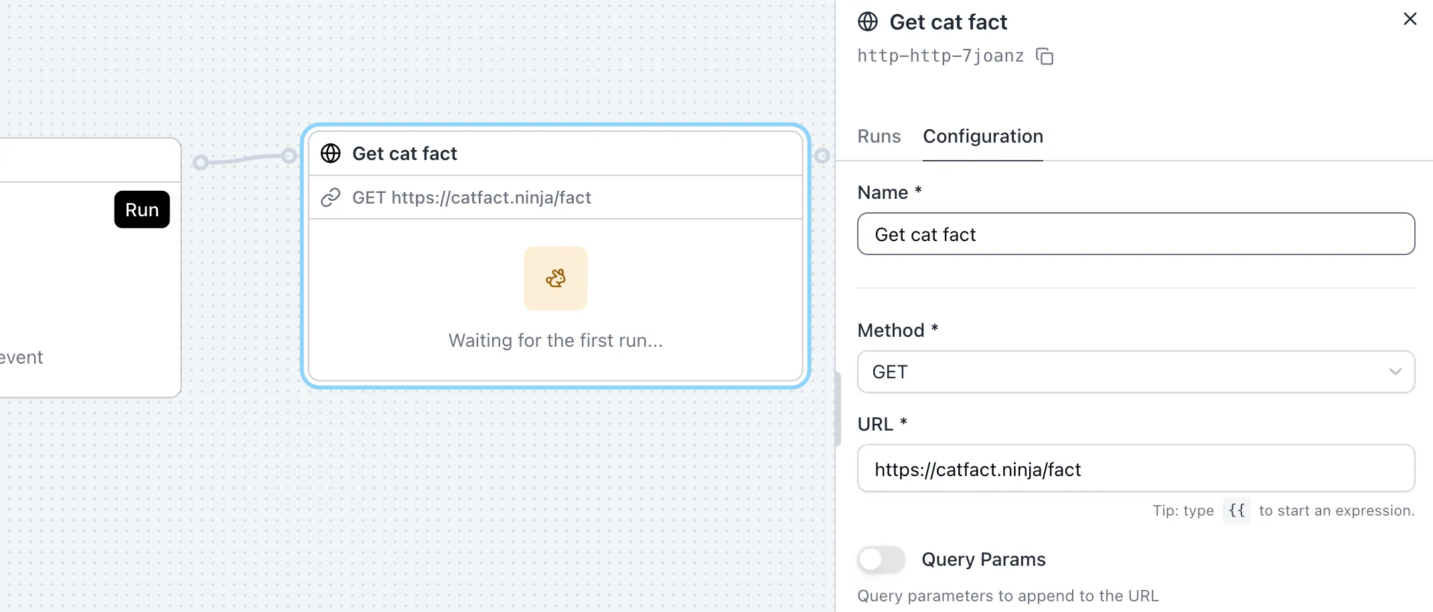
Task: Select the Get cat fact node title
Action: tap(404, 154)
